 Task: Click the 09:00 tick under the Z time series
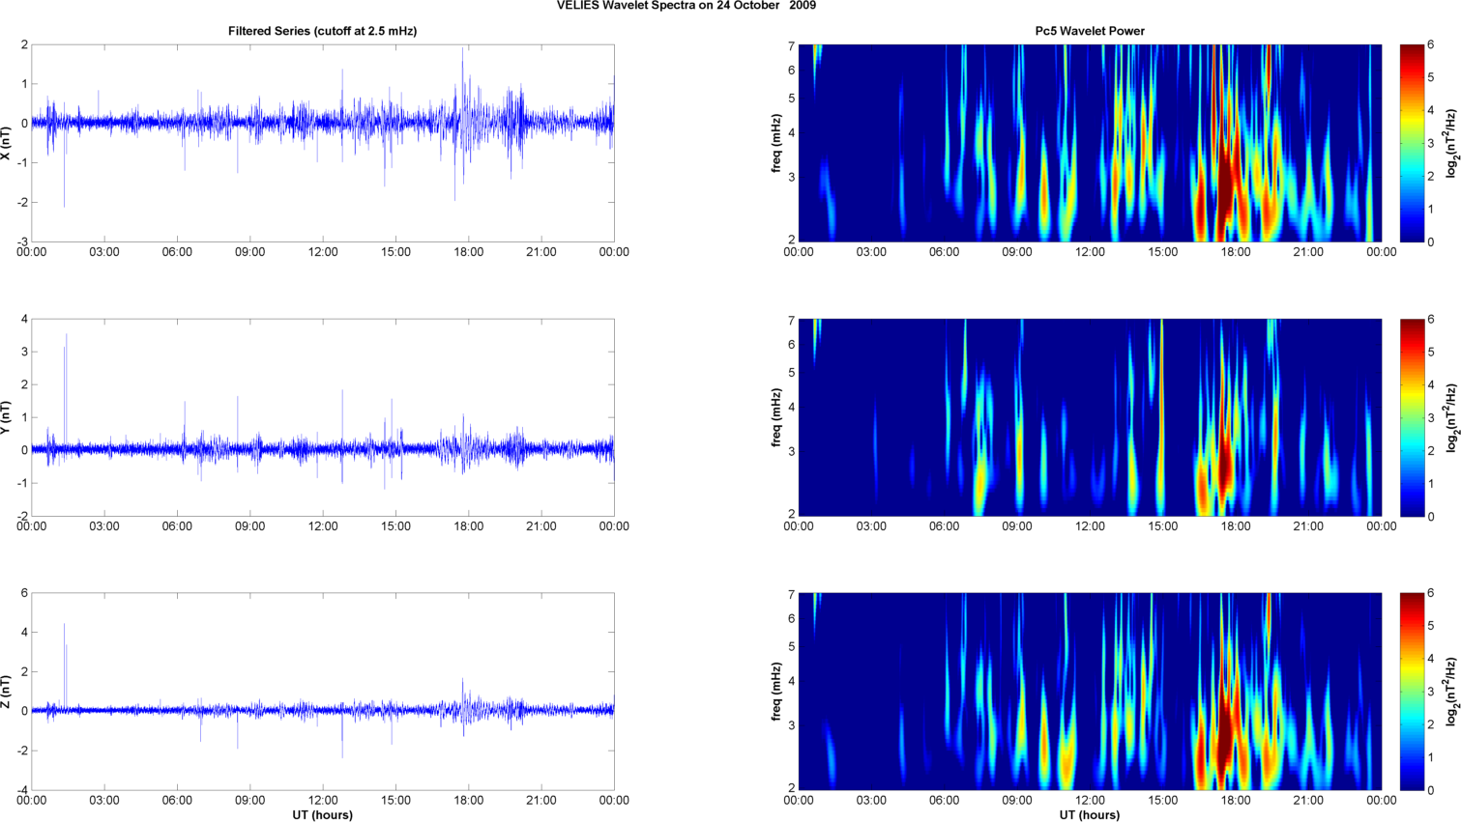[249, 801]
